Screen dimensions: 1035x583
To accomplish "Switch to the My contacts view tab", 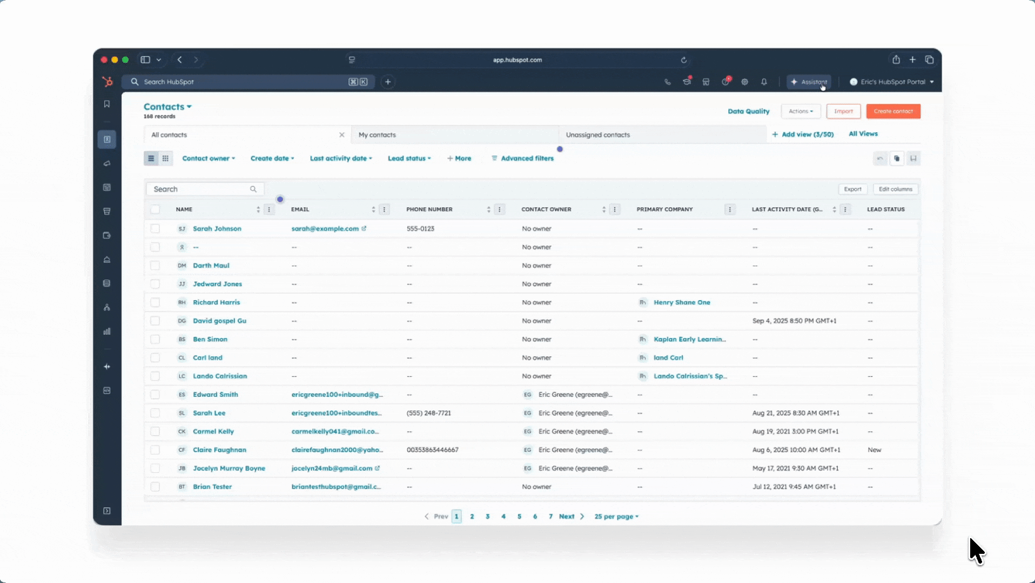I will pos(455,135).
